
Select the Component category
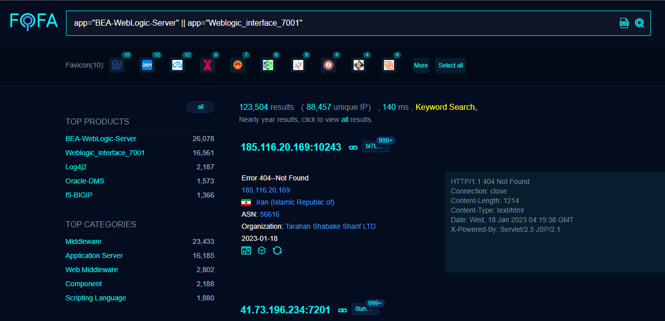pyautogui.click(x=84, y=284)
